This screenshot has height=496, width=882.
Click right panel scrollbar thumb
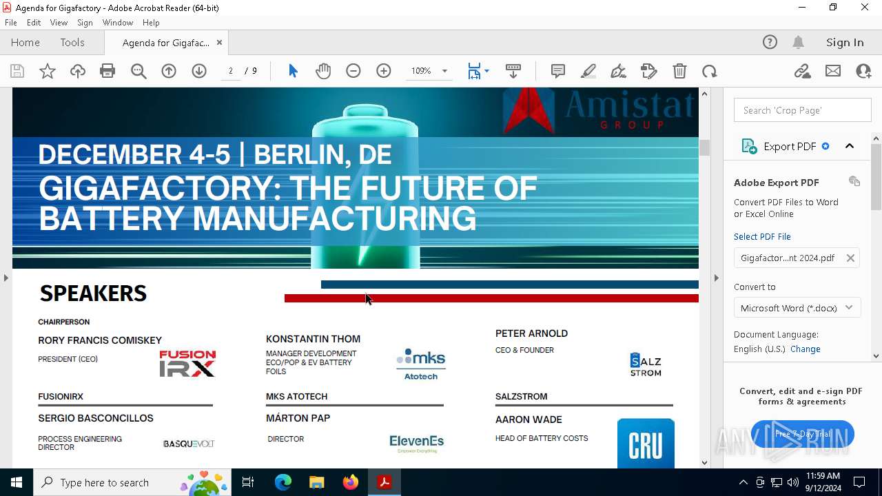click(x=876, y=177)
